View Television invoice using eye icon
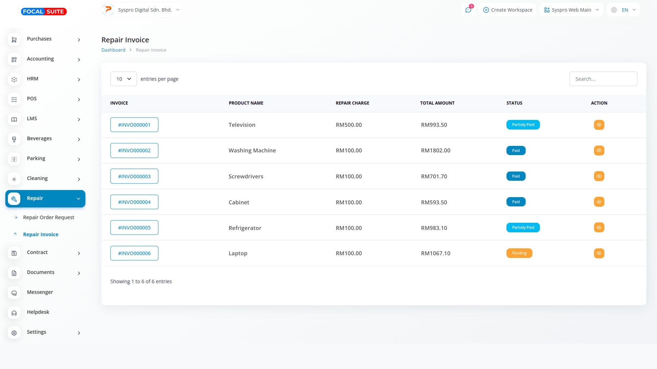This screenshot has width=657, height=369. [x=599, y=125]
